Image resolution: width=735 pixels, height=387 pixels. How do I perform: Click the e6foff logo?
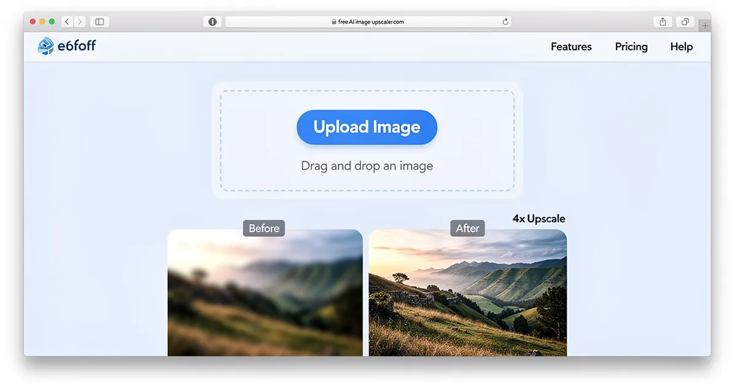click(66, 46)
